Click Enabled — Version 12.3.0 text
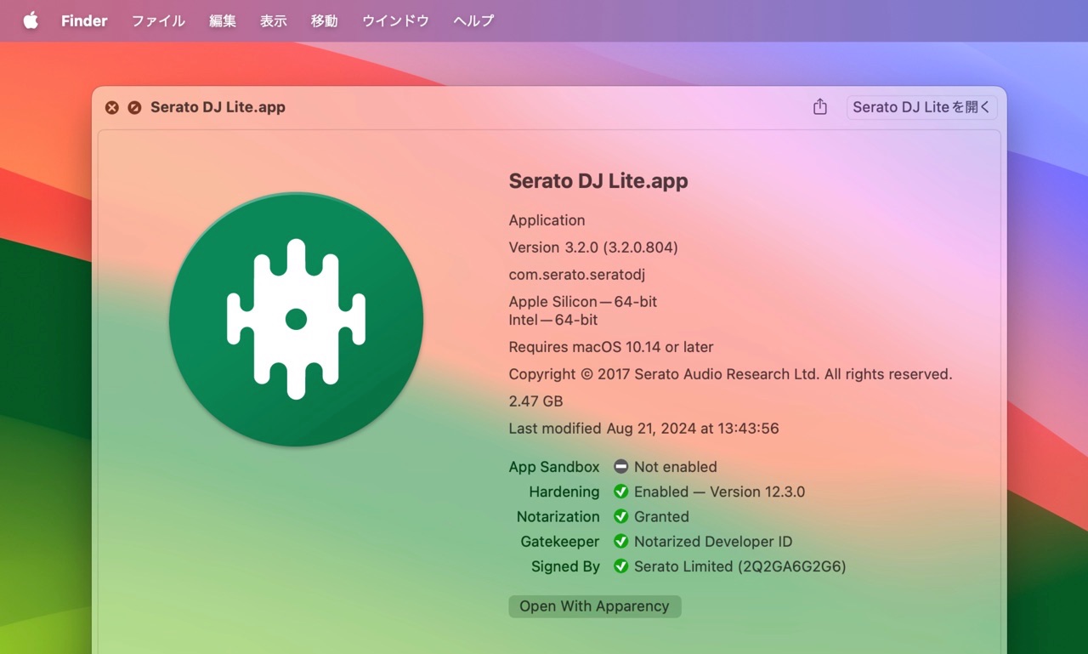This screenshot has height=654, width=1088. pyautogui.click(x=719, y=492)
